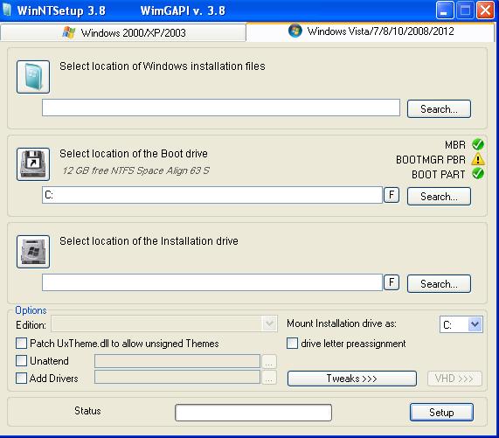This screenshot has height=438, width=499.
Task: Click Search for Installation drive location
Action: click(439, 283)
